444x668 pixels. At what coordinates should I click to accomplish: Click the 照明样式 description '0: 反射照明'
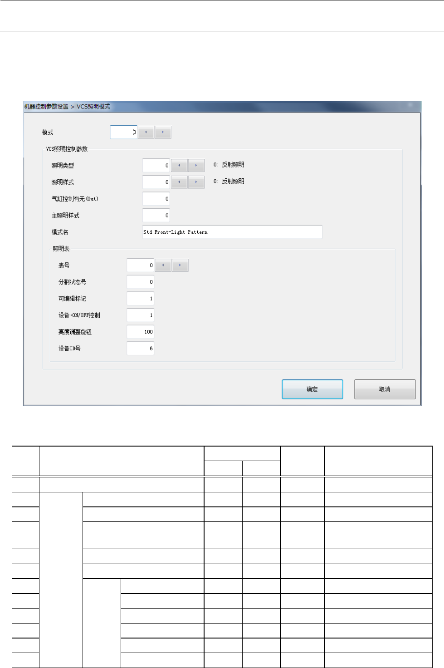coord(229,181)
